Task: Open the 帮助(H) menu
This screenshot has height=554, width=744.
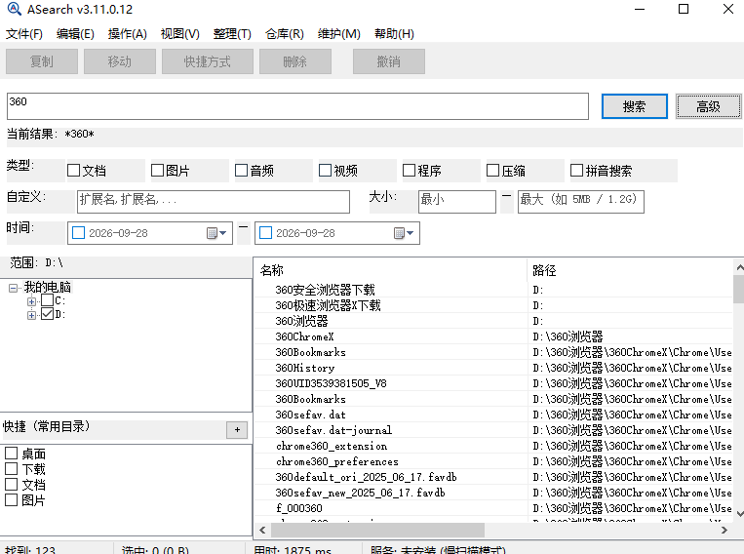Action: pyautogui.click(x=394, y=34)
